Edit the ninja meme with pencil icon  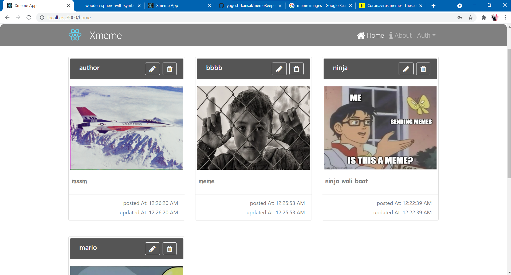pyautogui.click(x=406, y=69)
